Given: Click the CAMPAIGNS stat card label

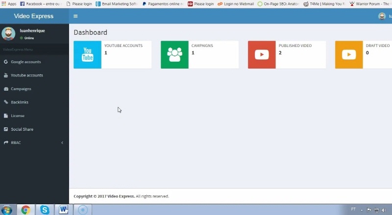Looking at the screenshot, I should pyautogui.click(x=202, y=46).
